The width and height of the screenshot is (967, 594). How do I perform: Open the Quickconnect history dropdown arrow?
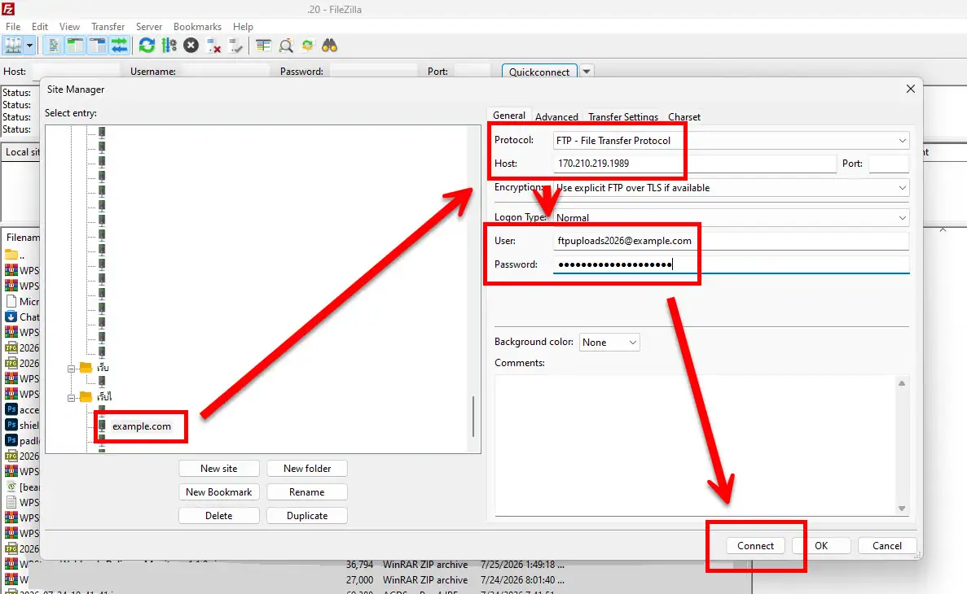click(x=587, y=72)
